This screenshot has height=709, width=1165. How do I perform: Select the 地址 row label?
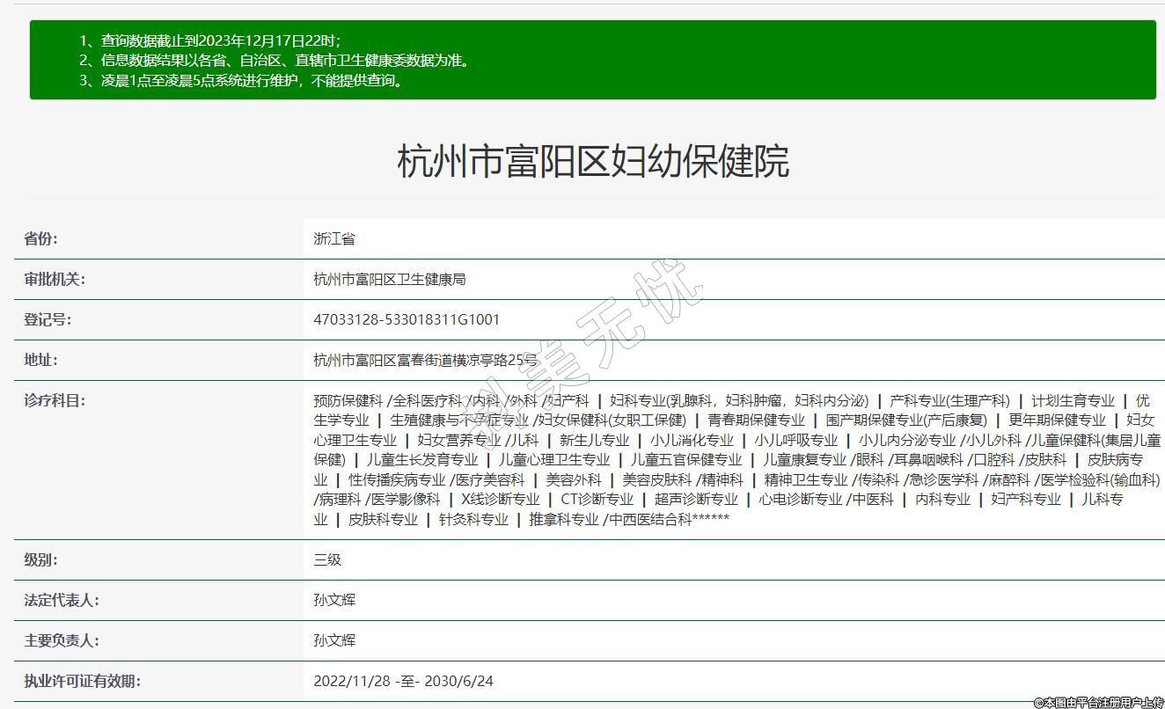pos(40,360)
